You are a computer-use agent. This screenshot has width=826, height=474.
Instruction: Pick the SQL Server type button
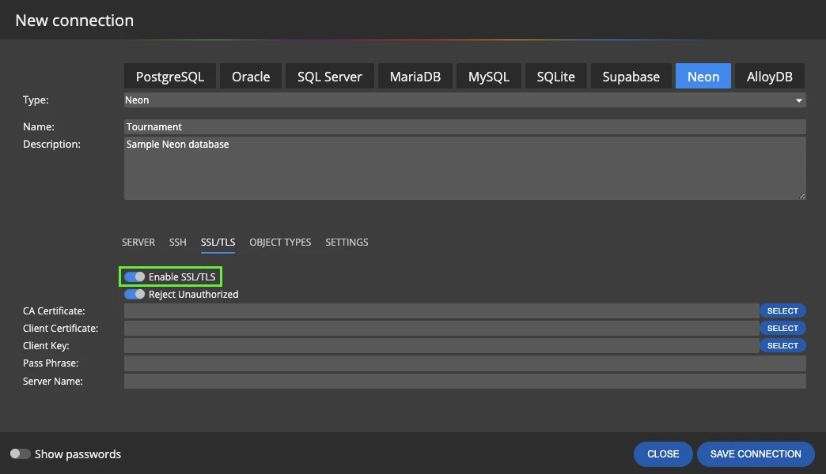[x=330, y=77]
